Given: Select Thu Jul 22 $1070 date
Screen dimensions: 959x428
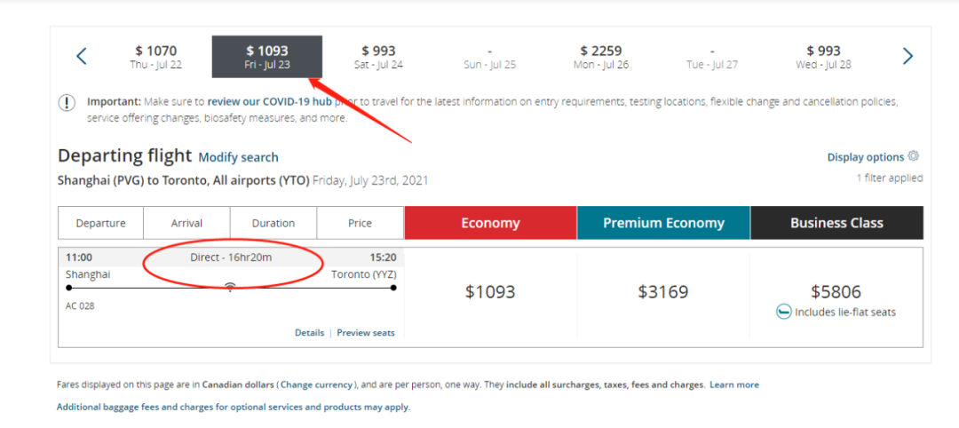Looking at the screenshot, I should 156,57.
